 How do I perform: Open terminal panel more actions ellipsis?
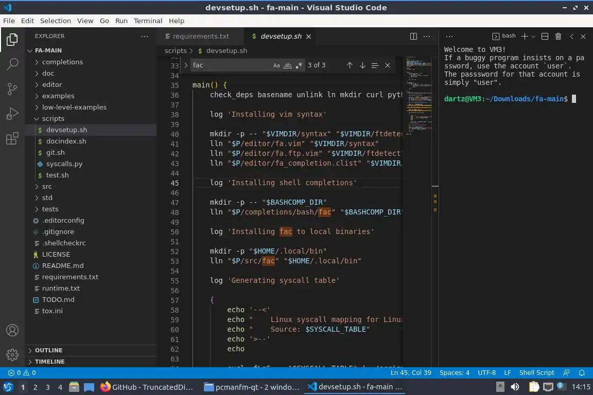coord(449,37)
